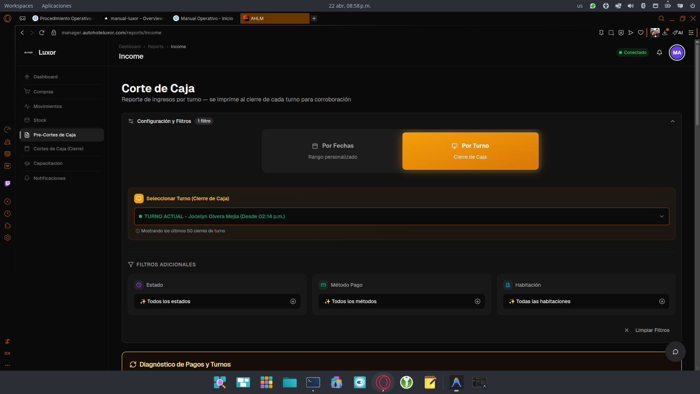700x394 pixels.
Task: Open the new tab plus button
Action: click(314, 18)
